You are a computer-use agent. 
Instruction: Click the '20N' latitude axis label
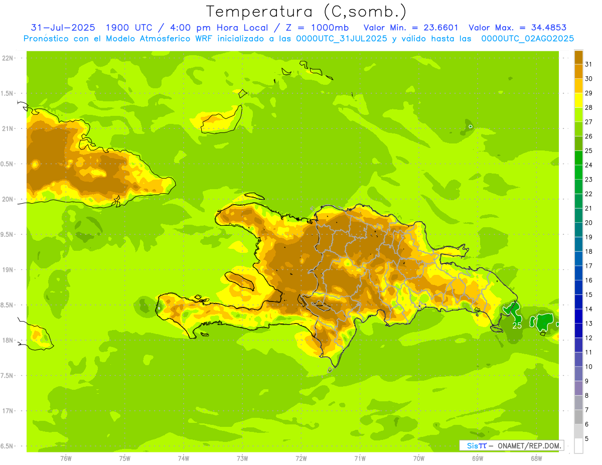click(x=7, y=199)
